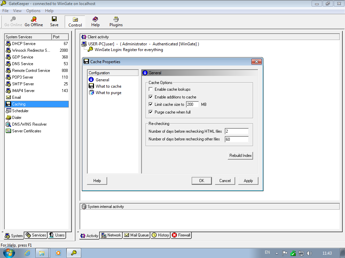Image resolution: width=345 pixels, height=258 pixels.
Task: Switch to the Firewall tab
Action: [x=181, y=235]
